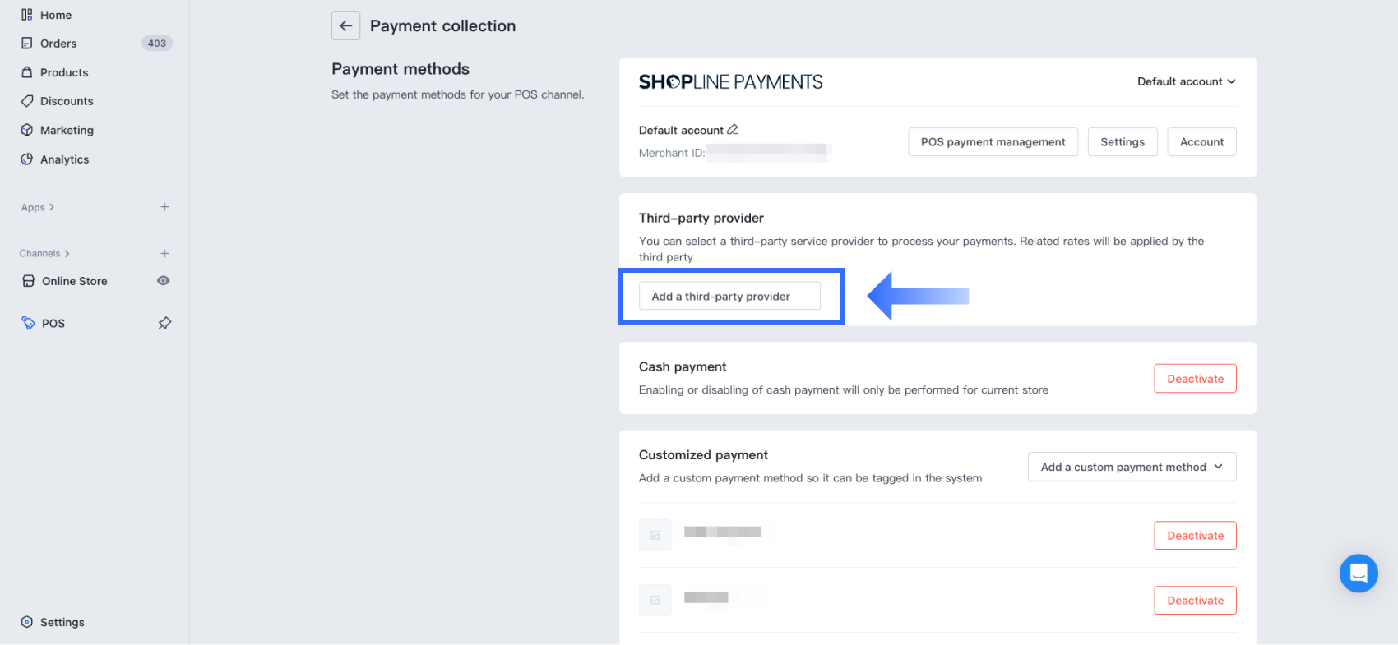Click the pencil icon next to Default account
Viewport: 1398px width, 645px height.
point(733,130)
